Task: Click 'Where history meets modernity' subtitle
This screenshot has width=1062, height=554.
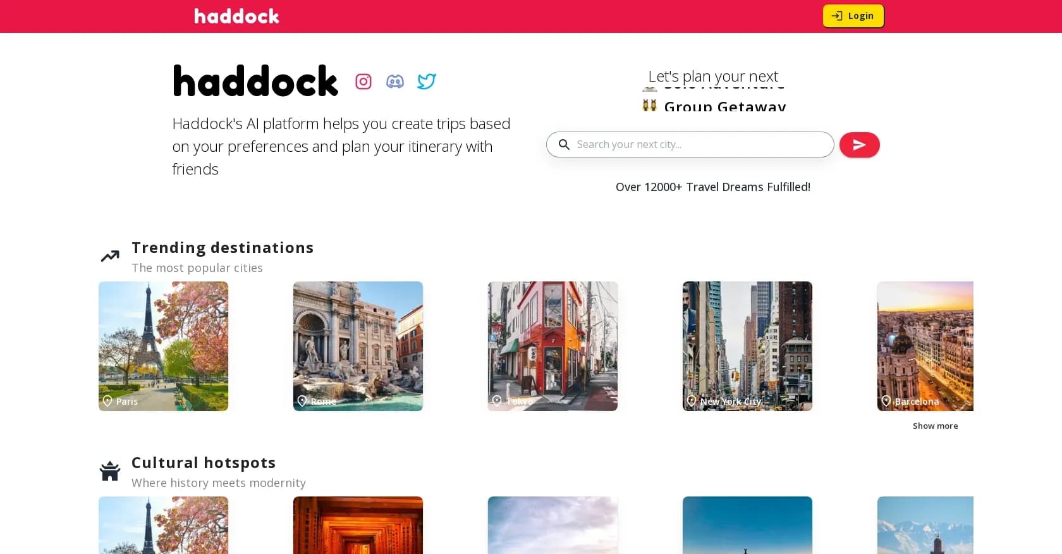Action: point(219,483)
